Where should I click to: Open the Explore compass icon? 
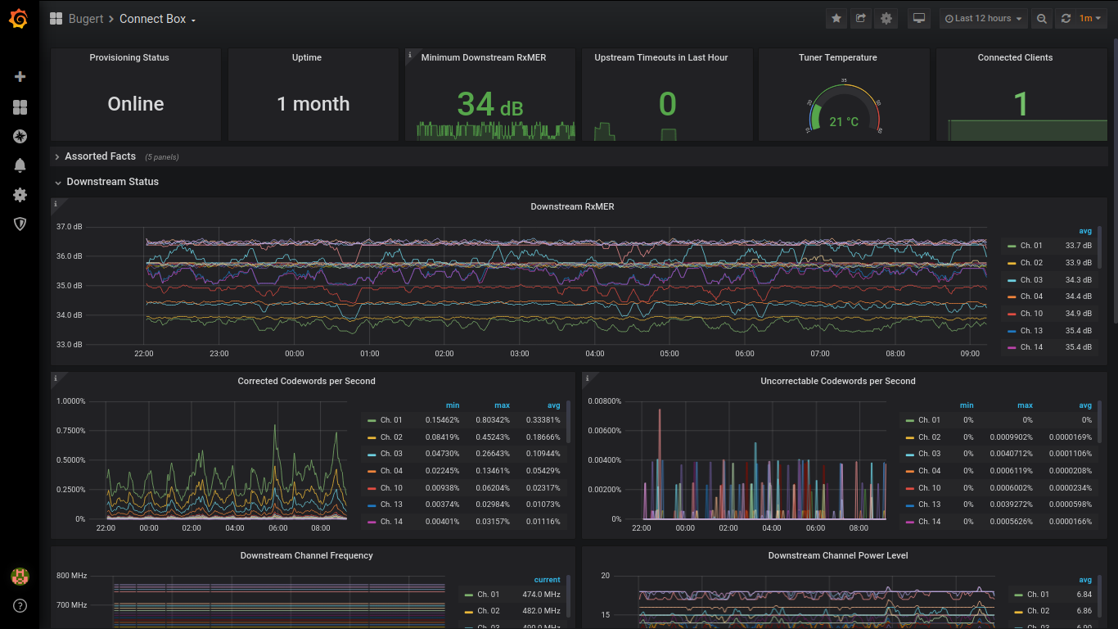pyautogui.click(x=20, y=137)
